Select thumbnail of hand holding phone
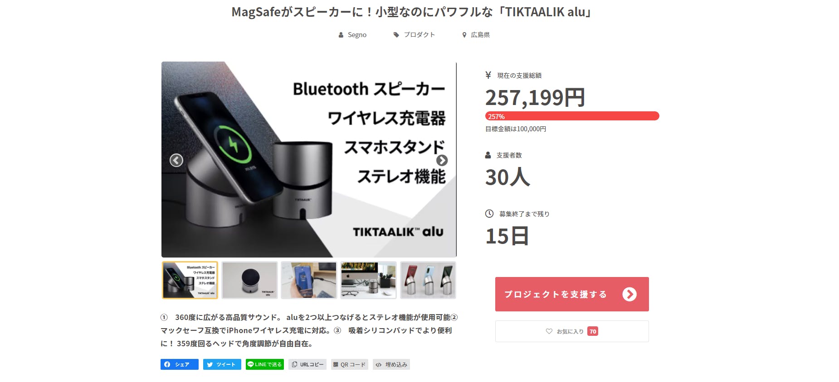Image resolution: width=839 pixels, height=382 pixels. pos(309,280)
